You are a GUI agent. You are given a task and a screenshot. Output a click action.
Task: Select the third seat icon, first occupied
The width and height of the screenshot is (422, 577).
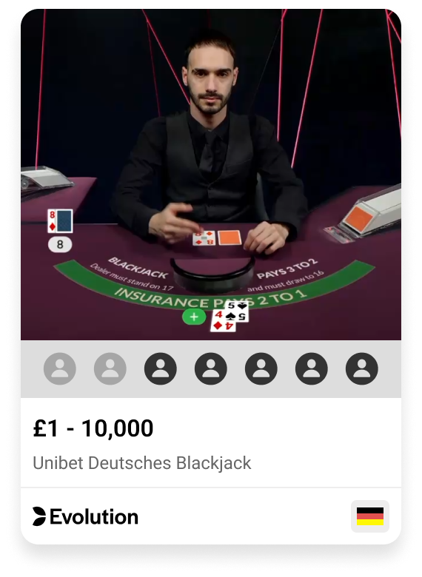(x=161, y=368)
